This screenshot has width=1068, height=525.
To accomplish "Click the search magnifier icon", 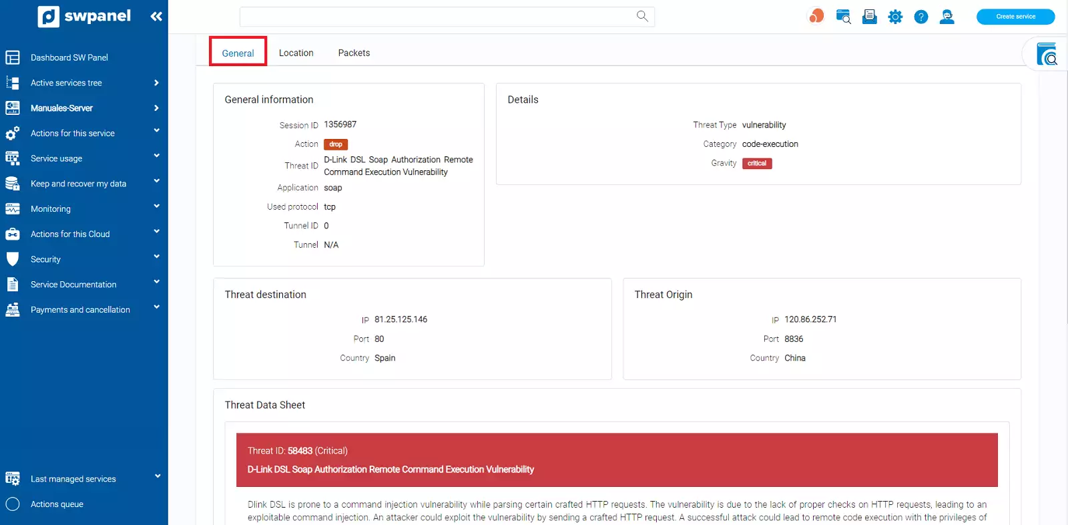I will 642,16.
